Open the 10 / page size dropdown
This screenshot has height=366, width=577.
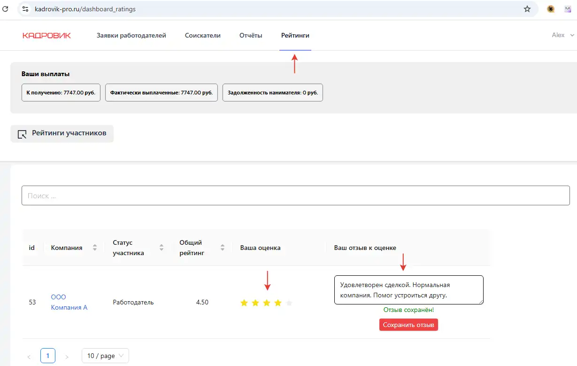105,356
